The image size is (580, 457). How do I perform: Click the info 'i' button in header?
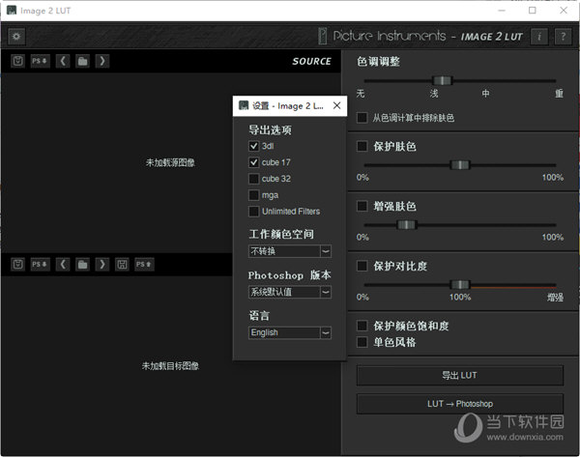[x=539, y=37]
